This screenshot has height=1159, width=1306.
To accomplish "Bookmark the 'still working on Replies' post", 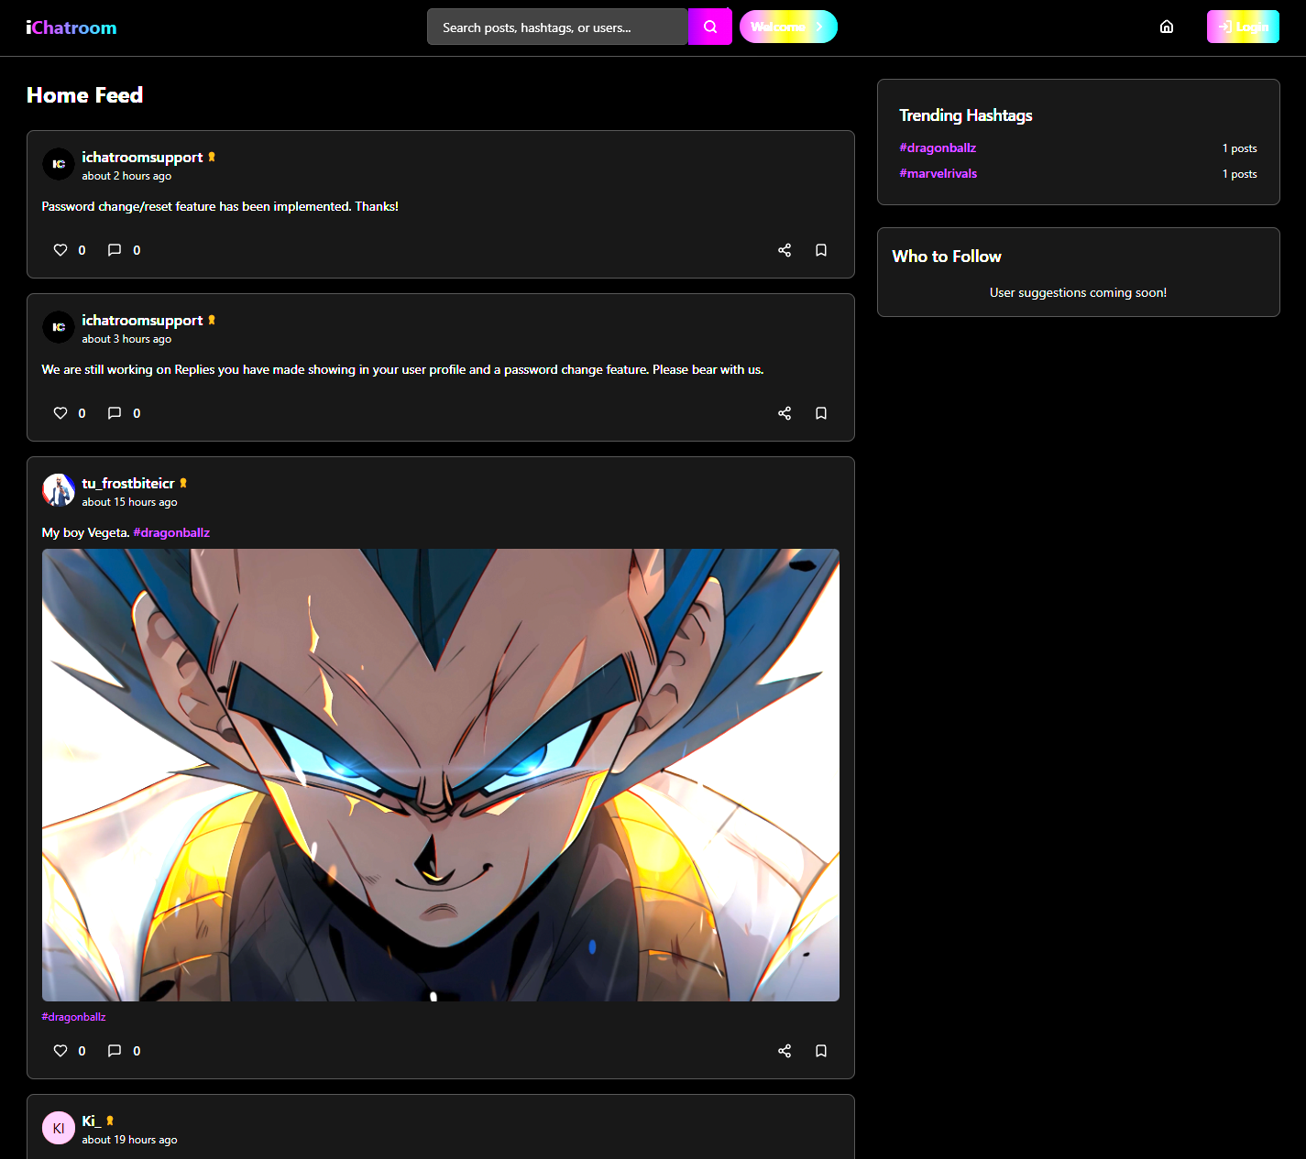I will point(821,413).
